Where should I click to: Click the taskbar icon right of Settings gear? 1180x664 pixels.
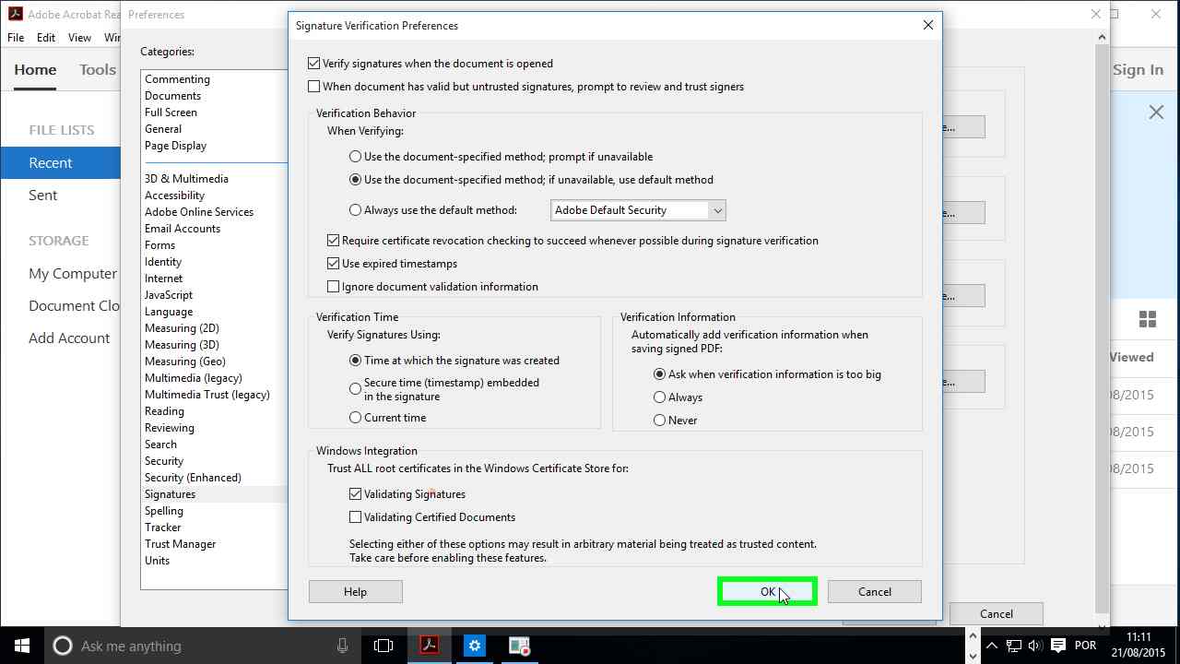519,646
